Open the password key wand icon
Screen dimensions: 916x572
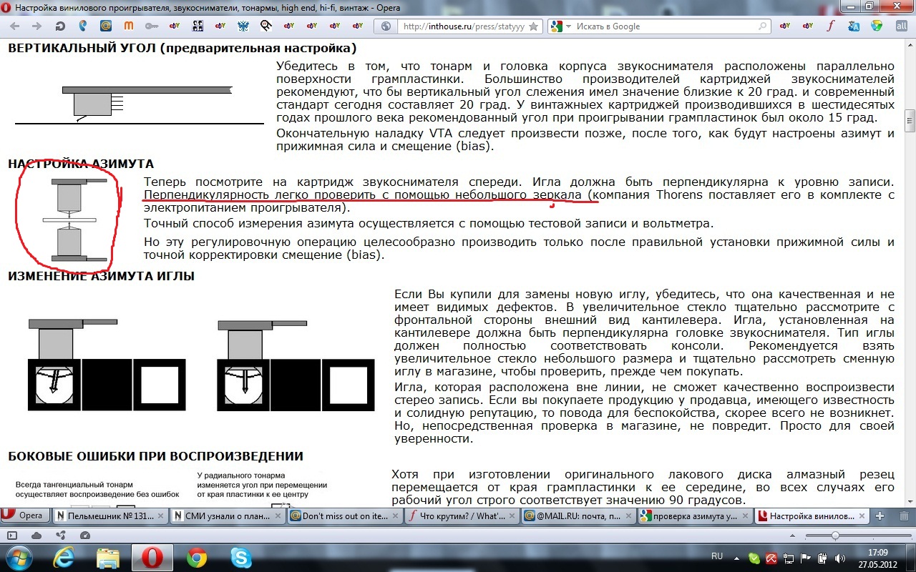coord(151,26)
